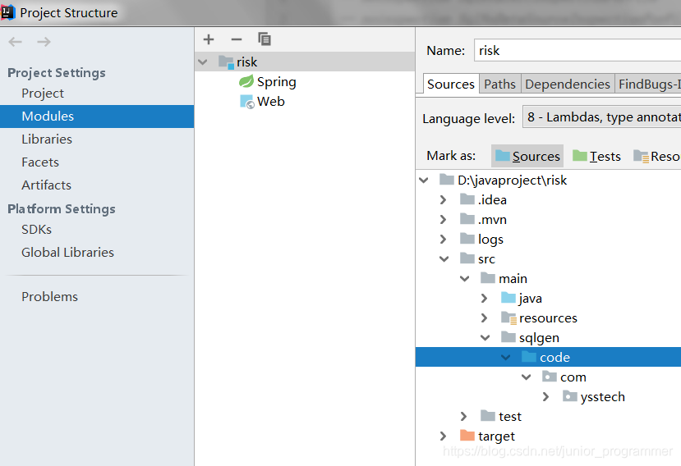Click the D:\javaproject\risk root folder icon
The height and width of the screenshot is (466, 681).
click(447, 179)
